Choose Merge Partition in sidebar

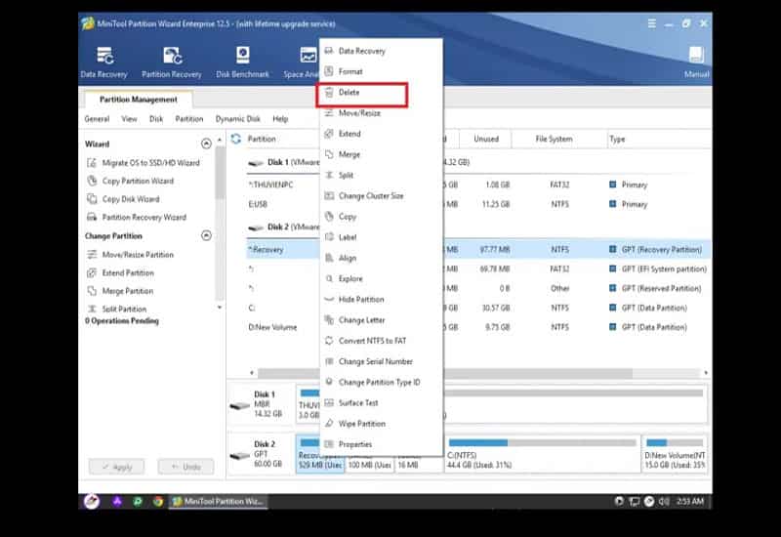pyautogui.click(x=120, y=291)
